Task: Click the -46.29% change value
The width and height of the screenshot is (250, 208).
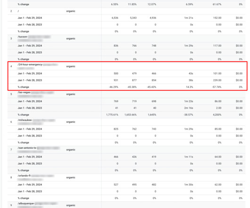Action: (114, 87)
